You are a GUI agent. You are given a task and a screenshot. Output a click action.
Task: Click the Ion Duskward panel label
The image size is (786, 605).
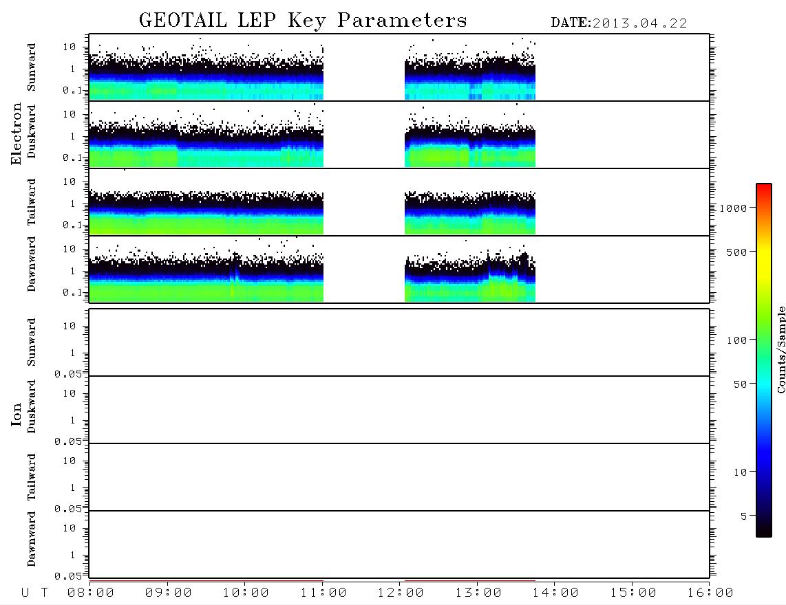pos(31,406)
